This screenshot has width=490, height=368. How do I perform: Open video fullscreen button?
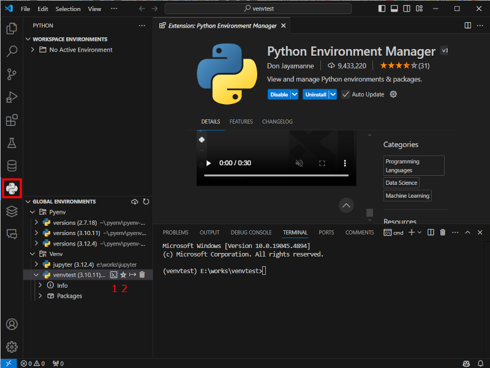322,163
